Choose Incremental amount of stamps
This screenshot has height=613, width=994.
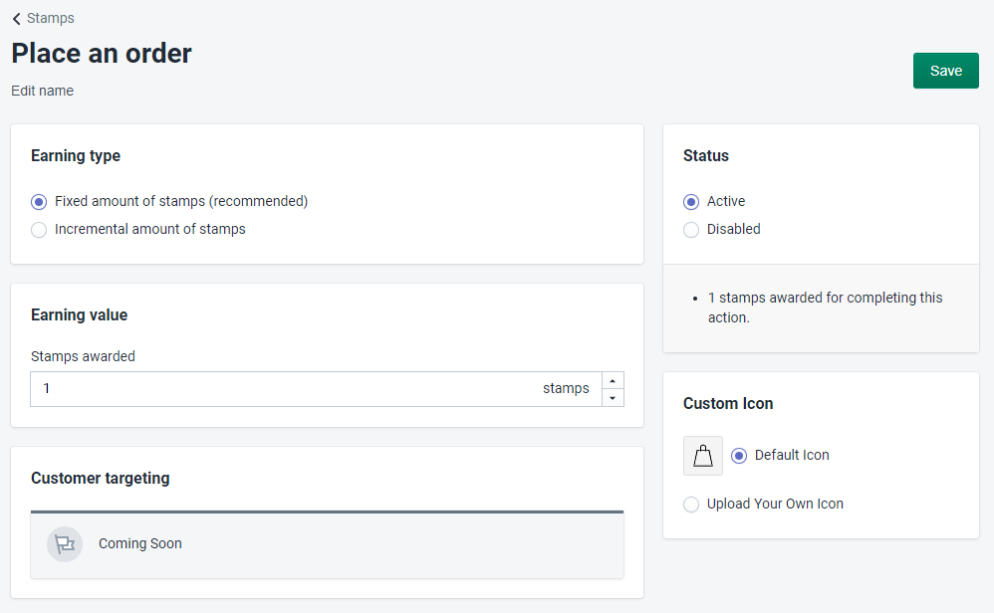tap(39, 230)
